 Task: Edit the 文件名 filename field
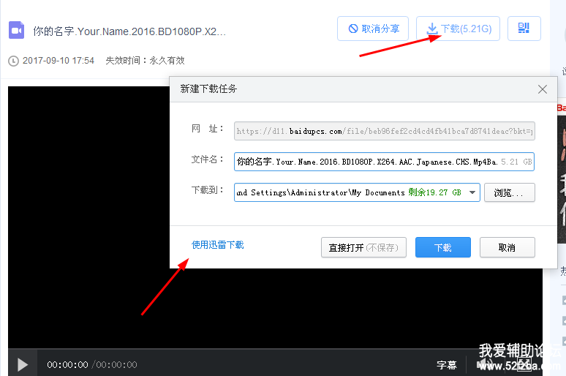click(384, 162)
